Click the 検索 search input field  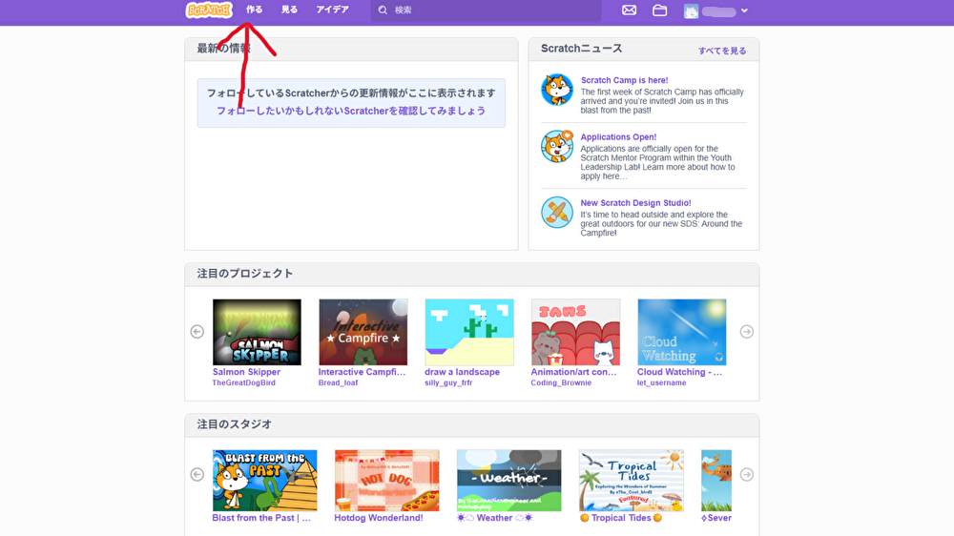tap(487, 10)
